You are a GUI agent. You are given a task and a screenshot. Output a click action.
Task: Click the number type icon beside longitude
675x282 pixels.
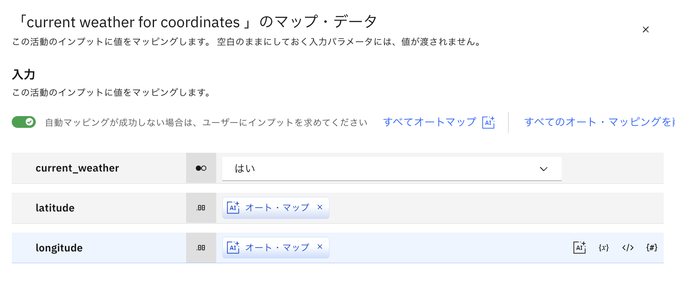coord(201,248)
